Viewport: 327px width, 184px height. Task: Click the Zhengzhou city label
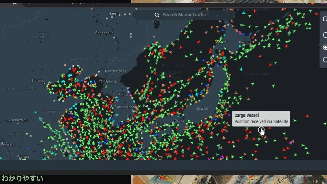[x=18, y=120]
